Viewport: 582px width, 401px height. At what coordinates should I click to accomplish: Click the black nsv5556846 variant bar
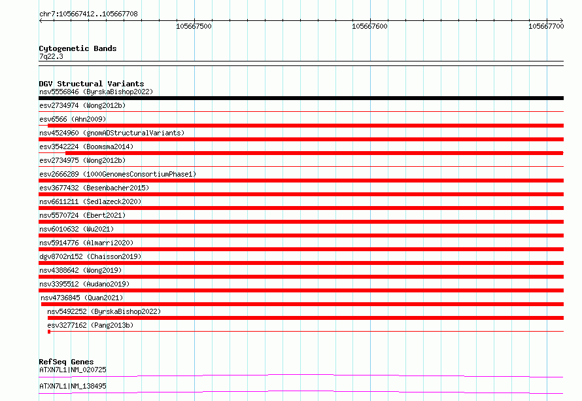click(x=301, y=98)
